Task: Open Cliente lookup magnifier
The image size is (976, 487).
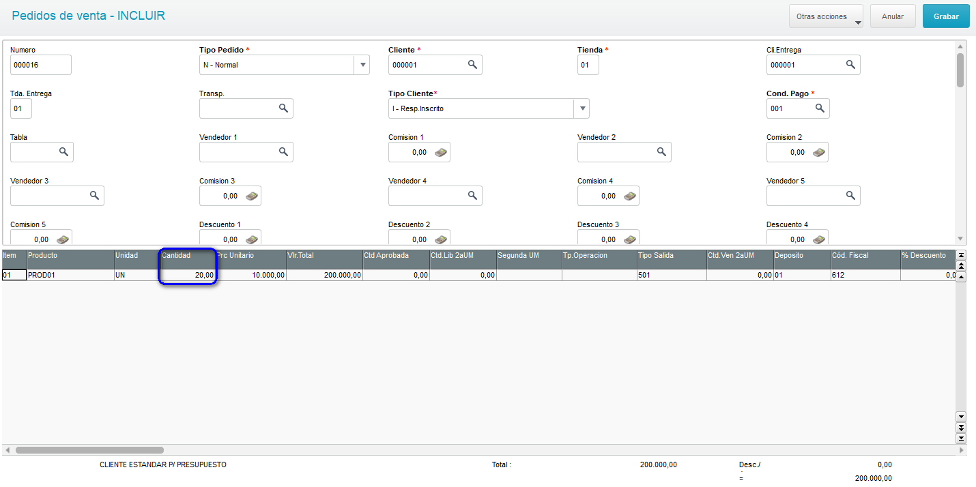Action: click(x=472, y=64)
